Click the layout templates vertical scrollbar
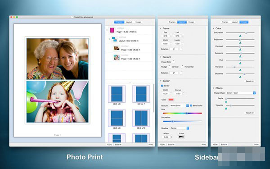 pyautogui.click(x=153, y=98)
